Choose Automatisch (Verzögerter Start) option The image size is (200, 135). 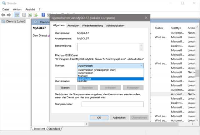pyautogui.click(x=110, y=70)
